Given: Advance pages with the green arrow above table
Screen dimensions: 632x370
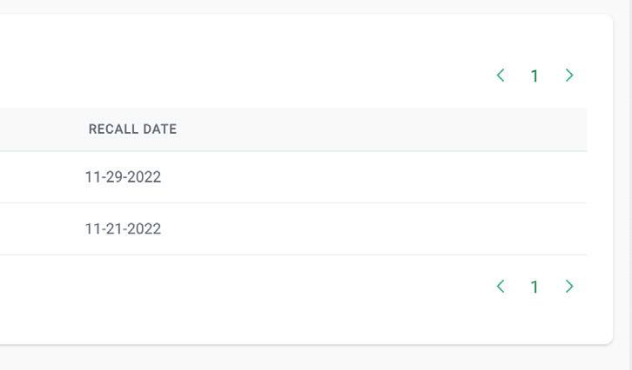Looking at the screenshot, I should pos(569,76).
